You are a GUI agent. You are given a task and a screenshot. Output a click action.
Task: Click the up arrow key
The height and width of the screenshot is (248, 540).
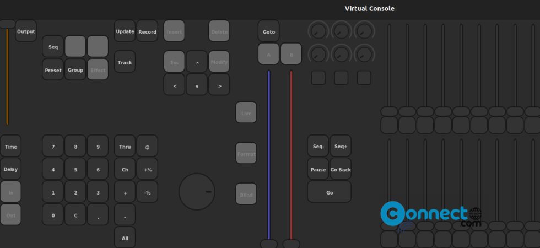click(197, 62)
